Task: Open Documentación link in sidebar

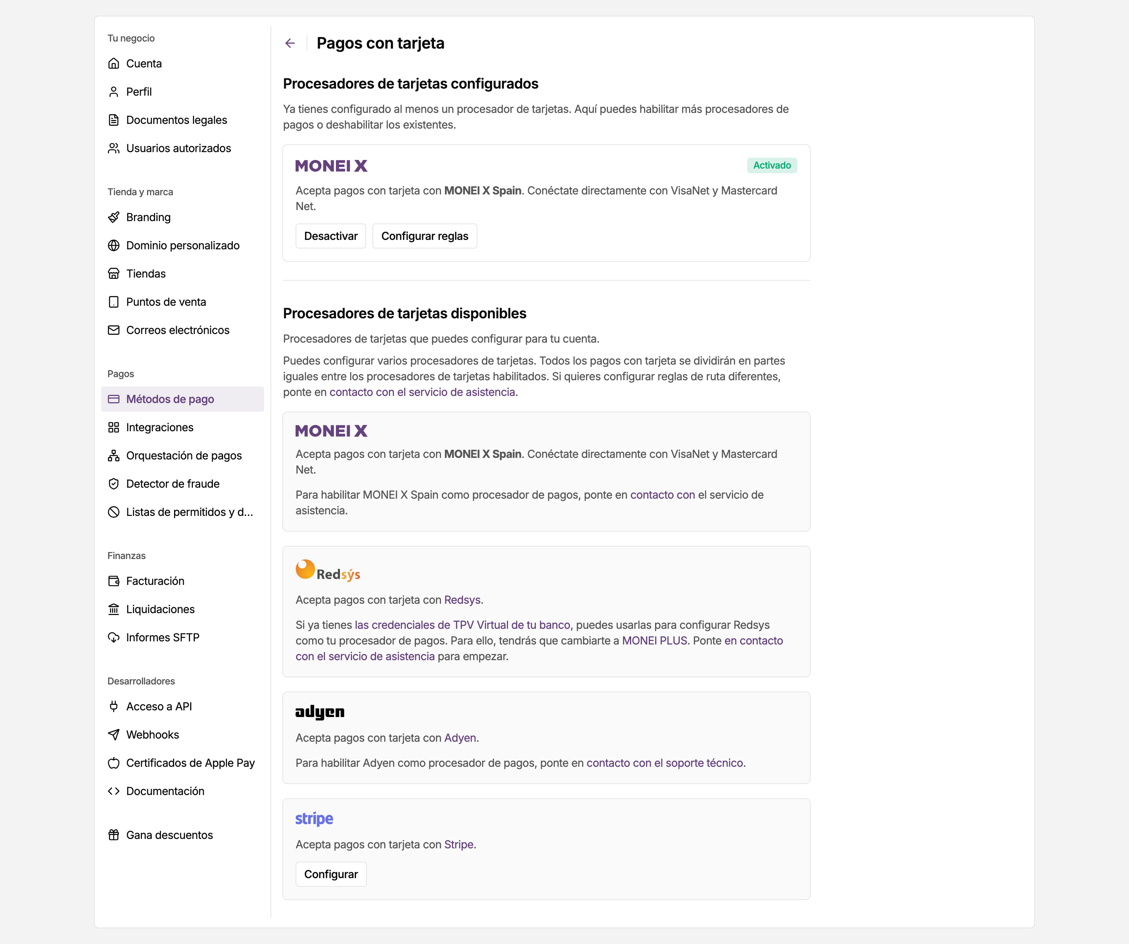Action: click(x=182, y=792)
